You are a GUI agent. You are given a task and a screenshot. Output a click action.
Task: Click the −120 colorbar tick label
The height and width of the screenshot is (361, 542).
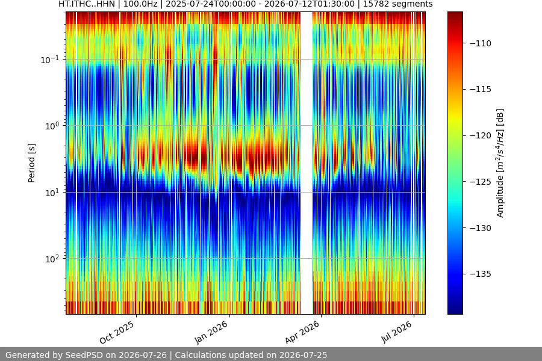click(481, 136)
